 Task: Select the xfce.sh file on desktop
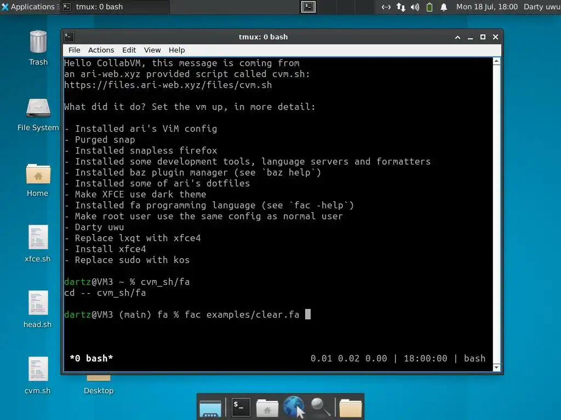click(38, 237)
